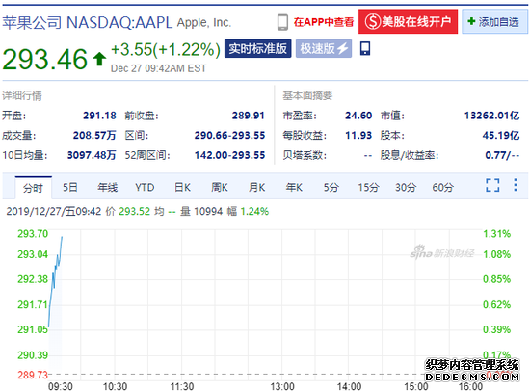Open the 周K chart tab

point(220,187)
